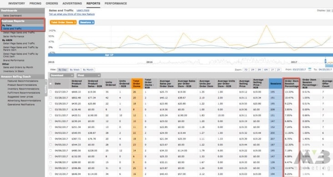Screen dimensions: 333x177
Task: Sort by Units Ordered column header
Action: [111, 84]
